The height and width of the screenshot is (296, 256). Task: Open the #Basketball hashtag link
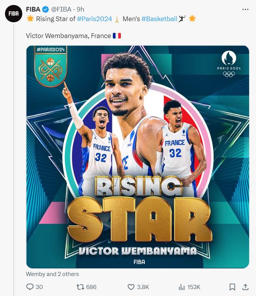tap(159, 19)
